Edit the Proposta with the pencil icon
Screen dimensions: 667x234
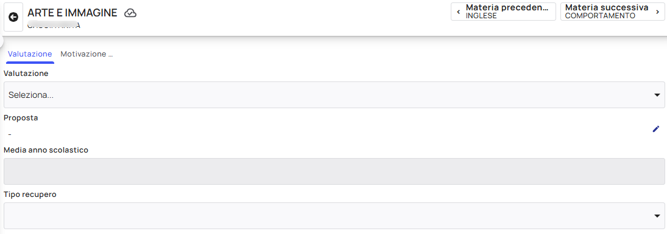tap(655, 129)
